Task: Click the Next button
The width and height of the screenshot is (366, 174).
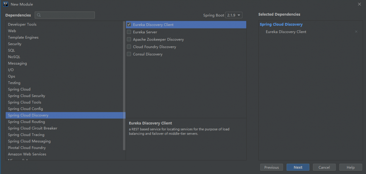Action: tap(298, 167)
